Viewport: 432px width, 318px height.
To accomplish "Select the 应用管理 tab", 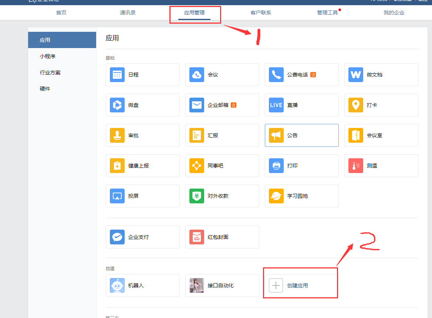I will click(194, 13).
